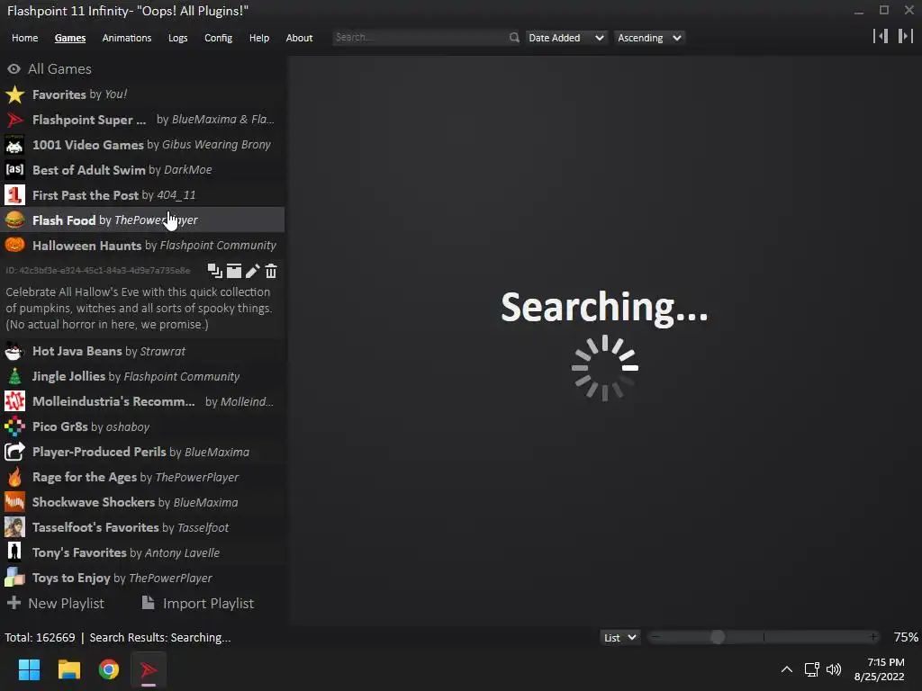The width and height of the screenshot is (922, 691).
Task: Select the Flash Food by ThePowerPlayer label
Action: point(114,220)
